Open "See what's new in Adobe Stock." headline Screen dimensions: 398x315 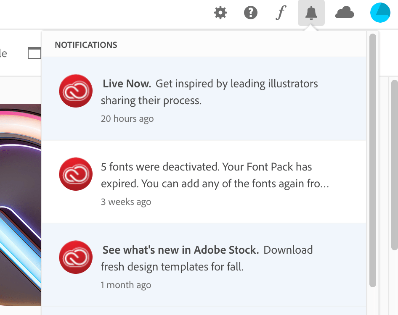click(x=180, y=250)
